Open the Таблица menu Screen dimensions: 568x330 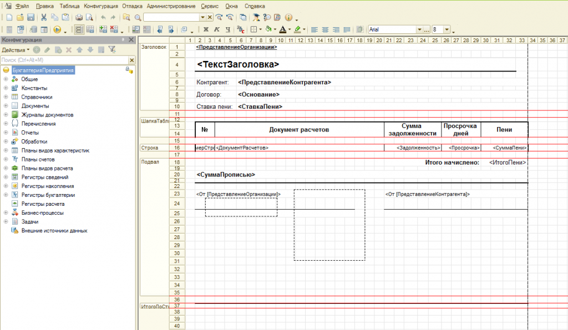pyautogui.click(x=69, y=6)
